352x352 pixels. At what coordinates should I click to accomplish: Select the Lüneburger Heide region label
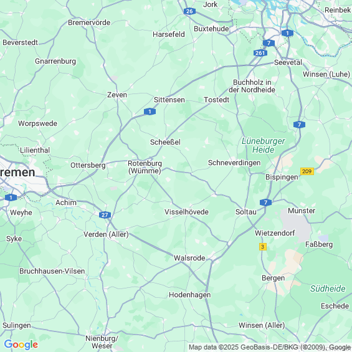[x=264, y=145]
